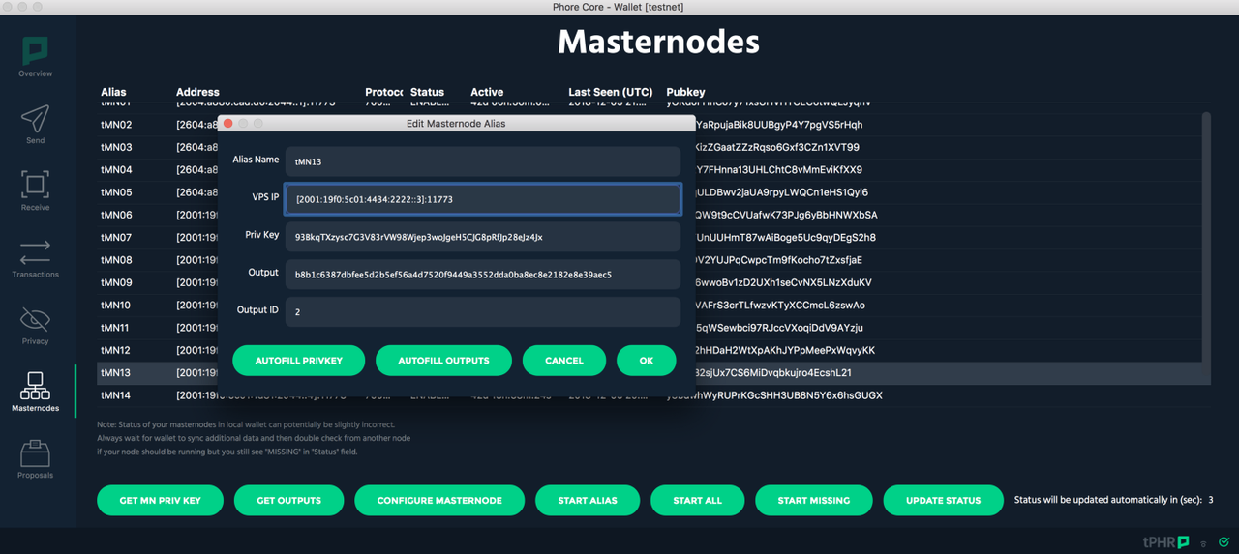Click the tPHR logo in status bar

tap(1166, 542)
